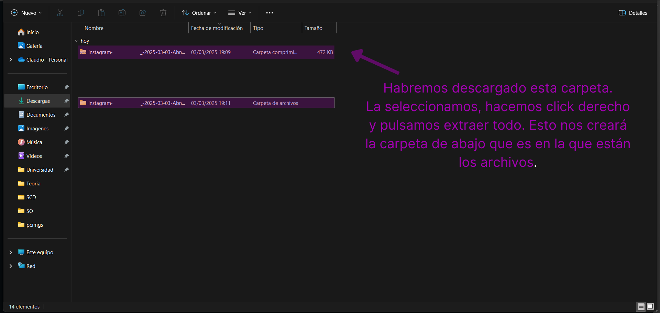Open the three-dot more options menu
The image size is (660, 313).
point(269,13)
